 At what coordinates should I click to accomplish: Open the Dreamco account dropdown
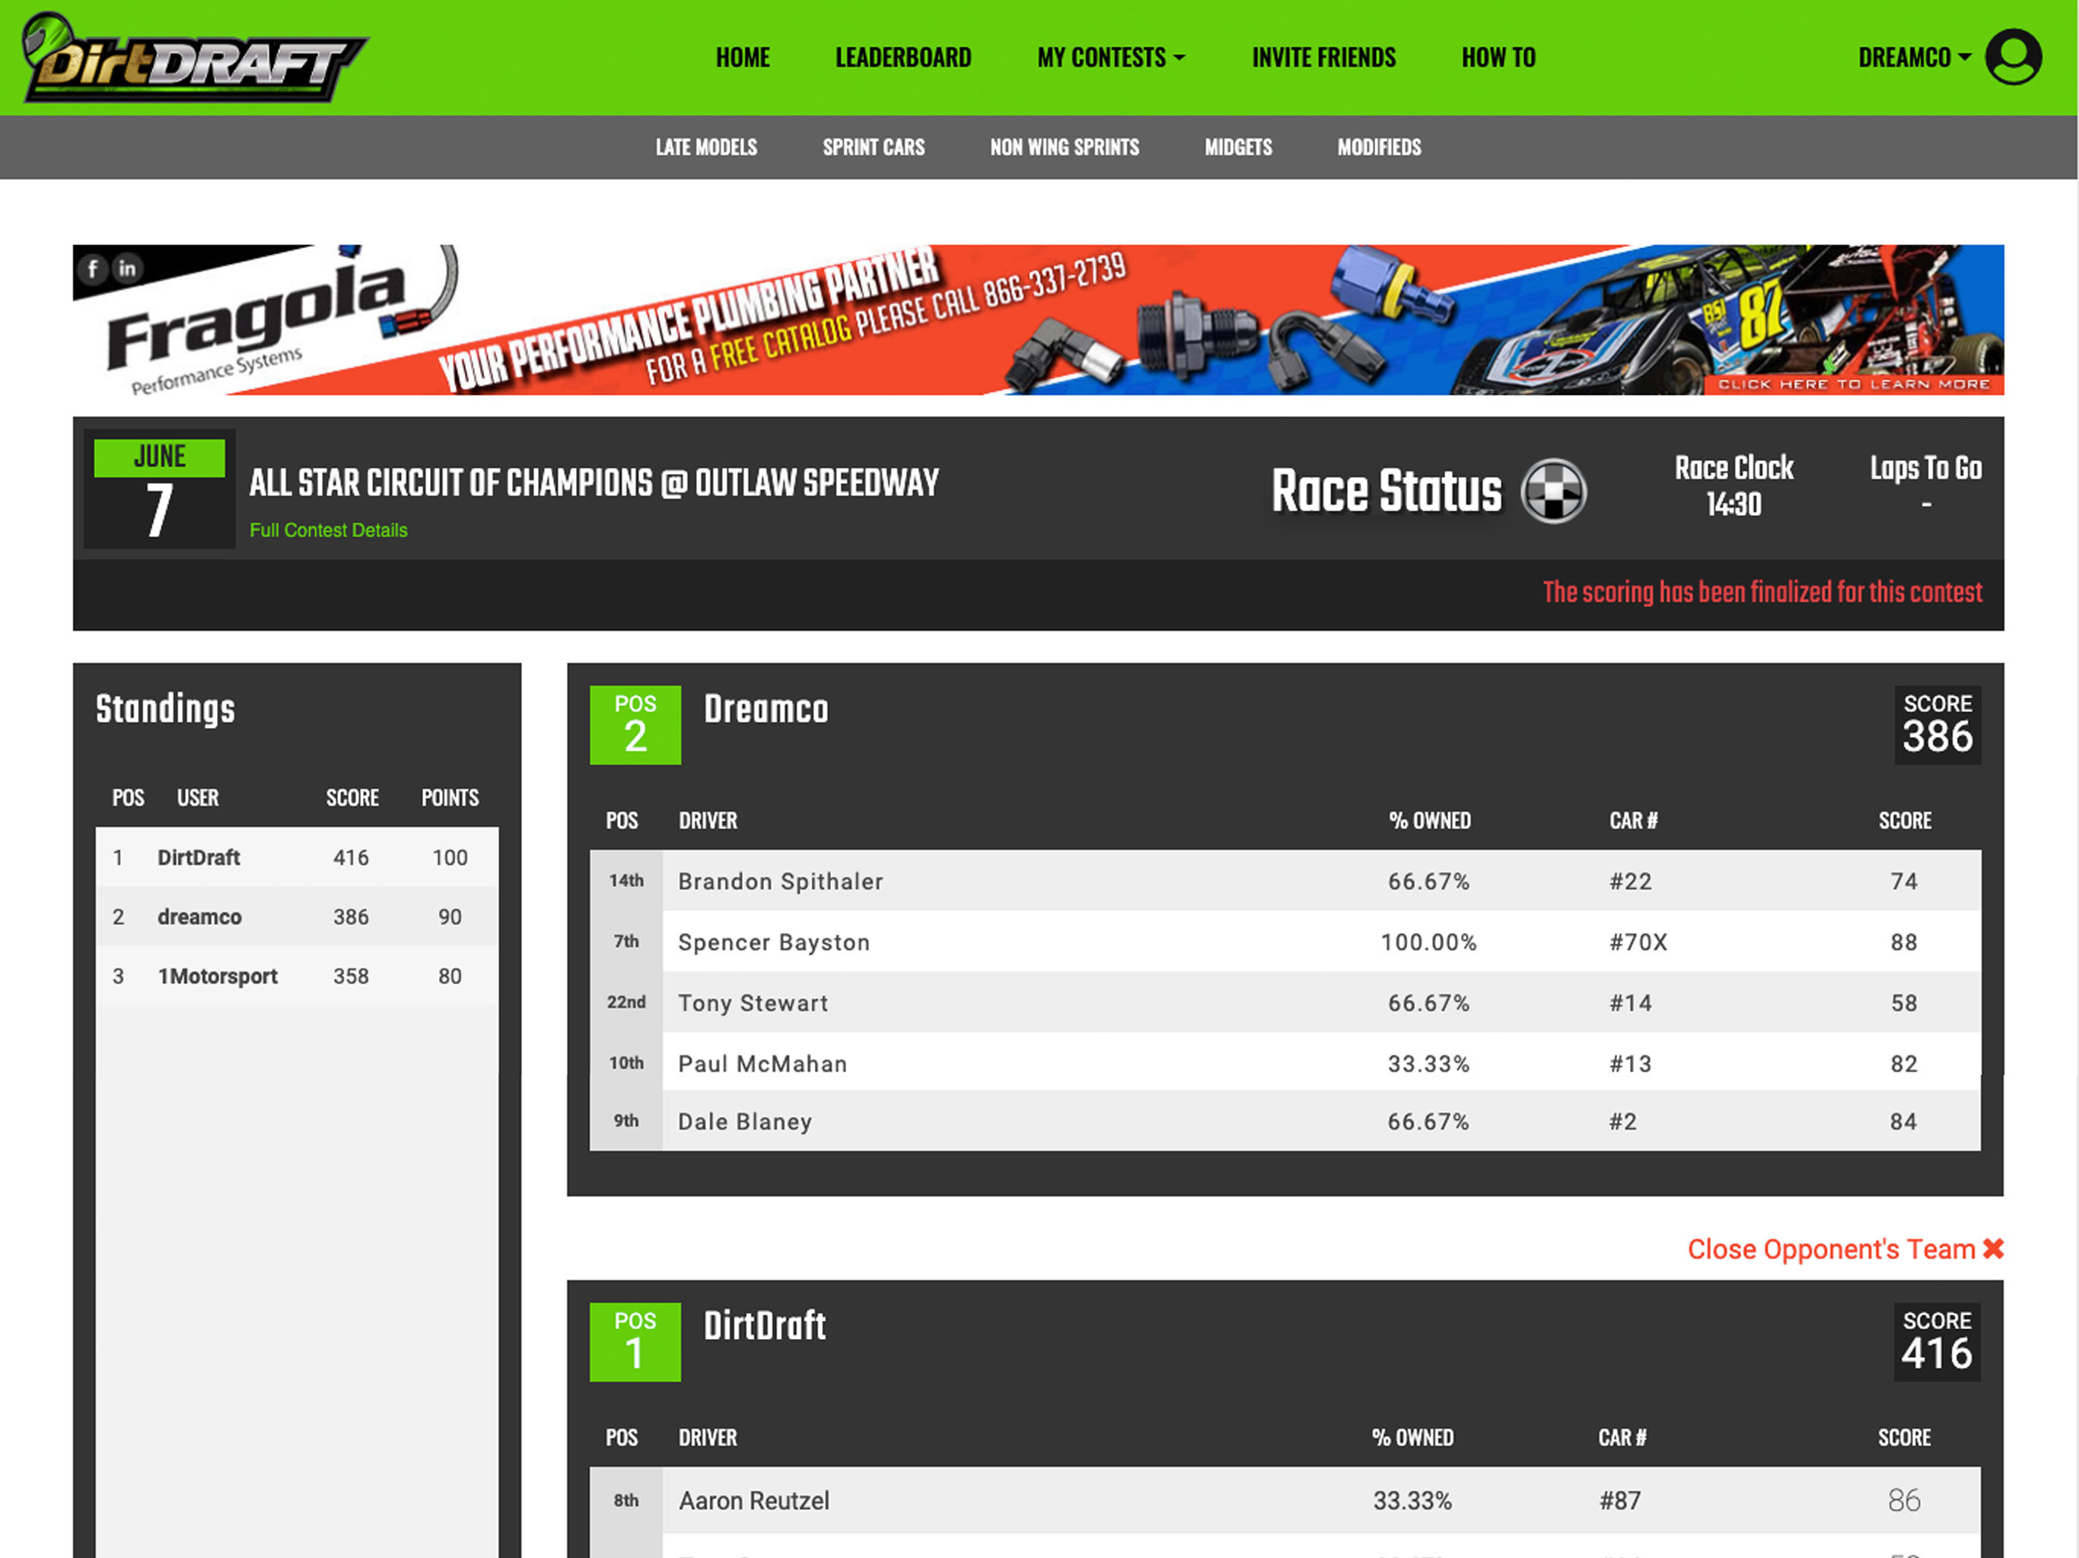pos(1915,57)
